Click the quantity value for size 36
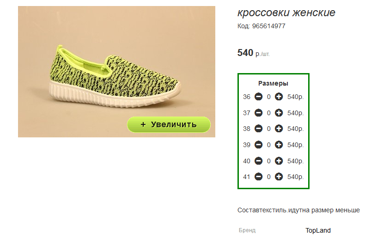Image resolution: width=383 pixels, height=247 pixels. click(269, 97)
